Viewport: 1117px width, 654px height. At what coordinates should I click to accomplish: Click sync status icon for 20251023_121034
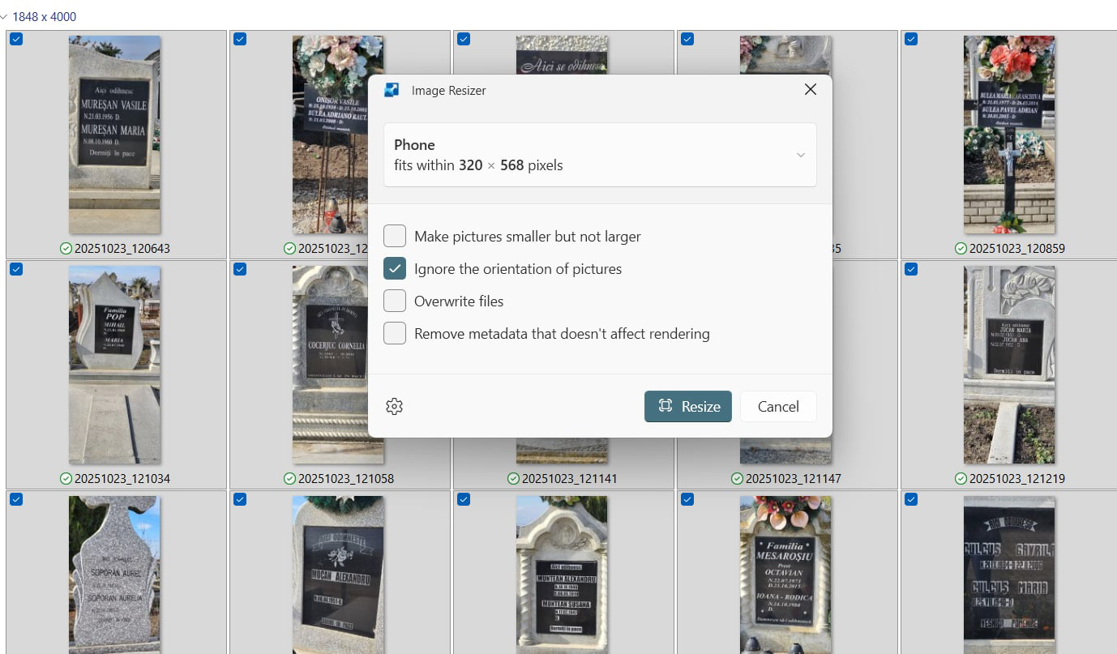[x=66, y=479]
